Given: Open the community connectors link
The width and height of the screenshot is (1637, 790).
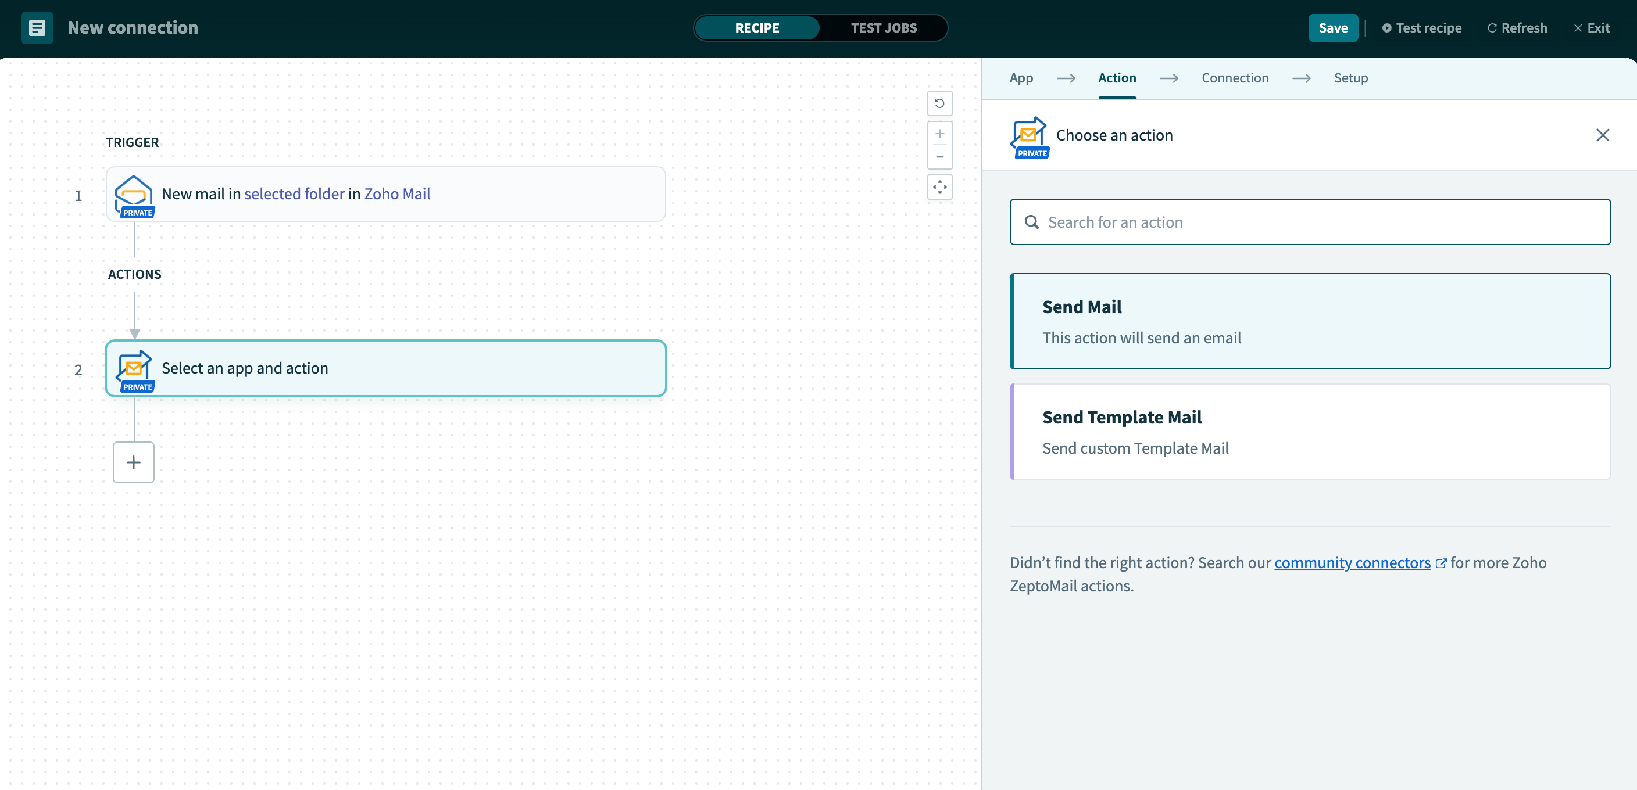Looking at the screenshot, I should [x=1352, y=563].
